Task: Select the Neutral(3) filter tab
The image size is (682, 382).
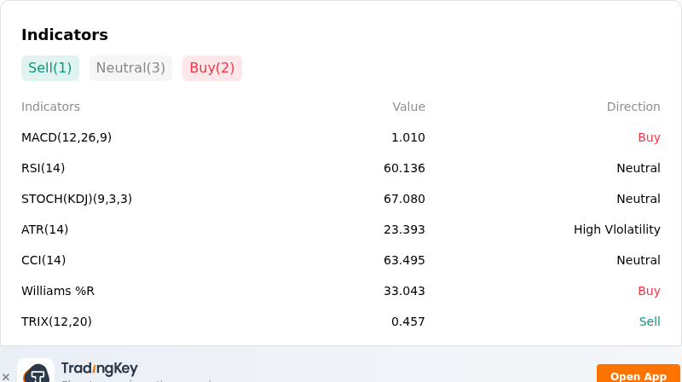Action: [x=130, y=68]
